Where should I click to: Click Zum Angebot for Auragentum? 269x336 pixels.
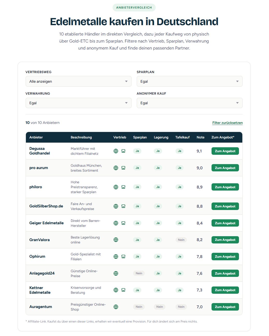(x=225, y=307)
